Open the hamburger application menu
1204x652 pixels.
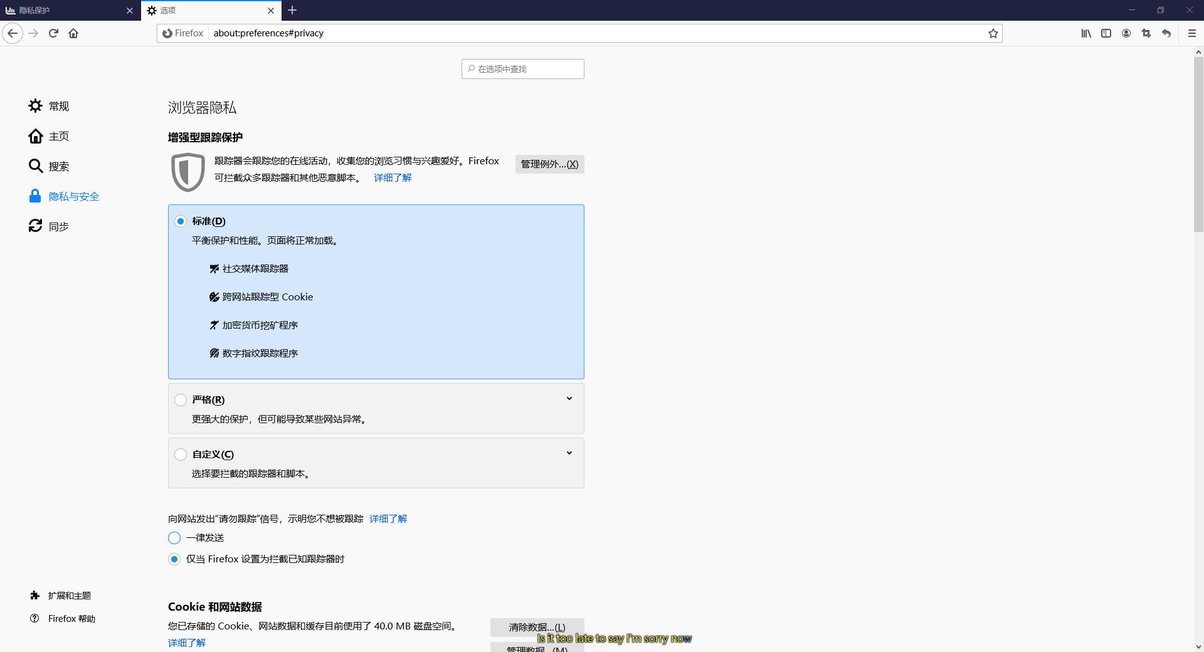[1192, 33]
